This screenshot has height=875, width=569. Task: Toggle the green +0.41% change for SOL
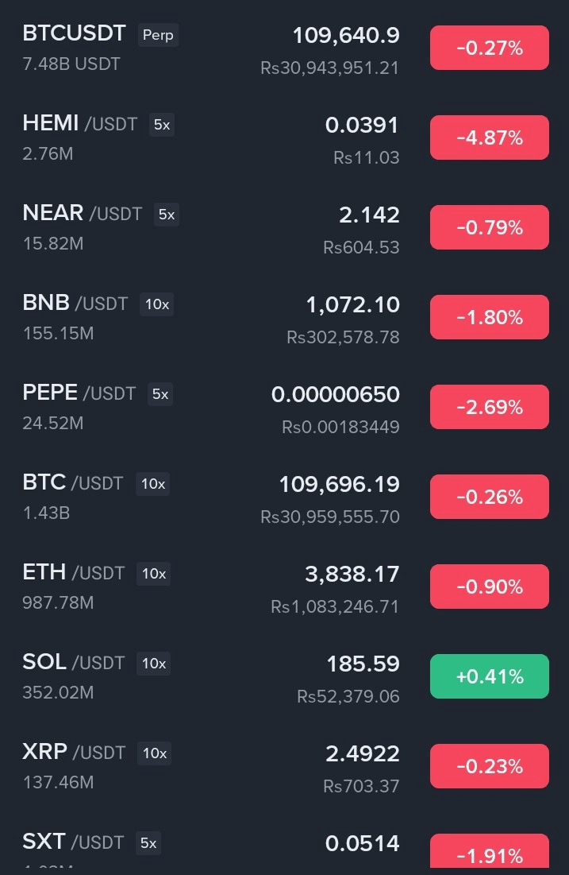(489, 677)
